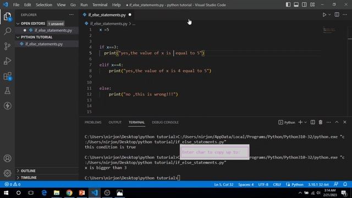Select the Python terminal label
Image resolution: width=352 pixels, height=198 pixels.
pyautogui.click(x=287, y=122)
